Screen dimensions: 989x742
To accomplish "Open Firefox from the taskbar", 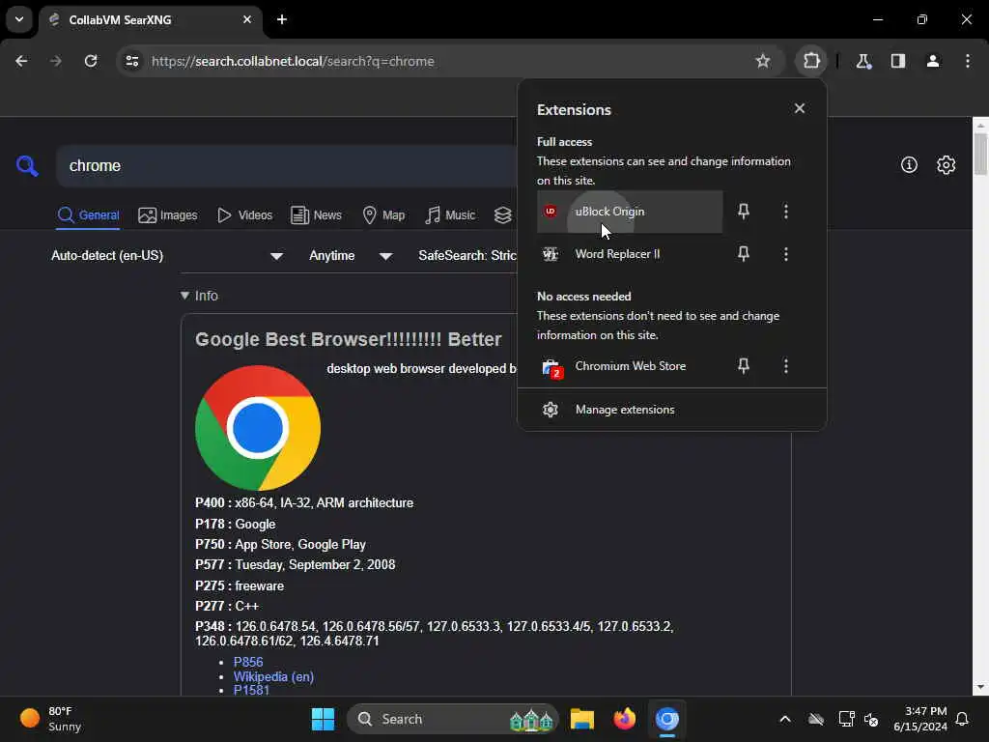I will point(625,719).
